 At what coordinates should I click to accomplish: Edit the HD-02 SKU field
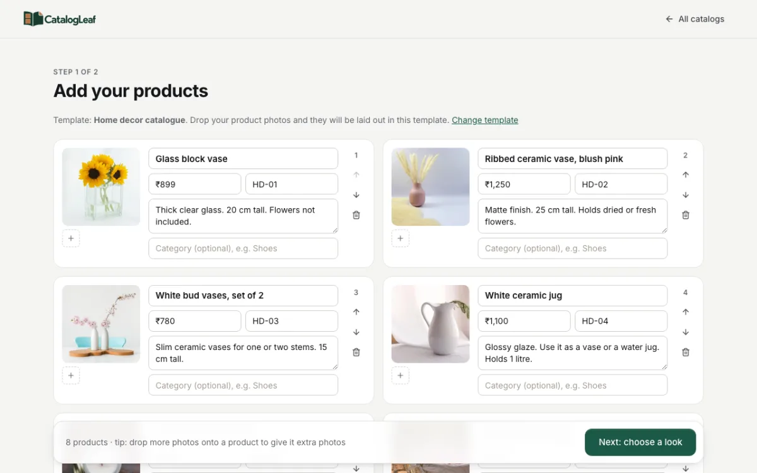[621, 184]
